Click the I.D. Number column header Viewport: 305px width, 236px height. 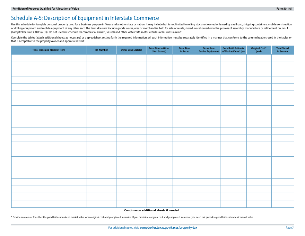click(101, 50)
